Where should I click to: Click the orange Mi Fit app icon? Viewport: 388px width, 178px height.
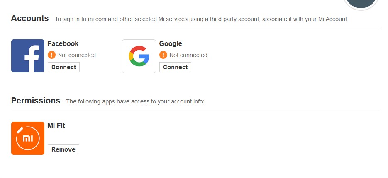28,138
